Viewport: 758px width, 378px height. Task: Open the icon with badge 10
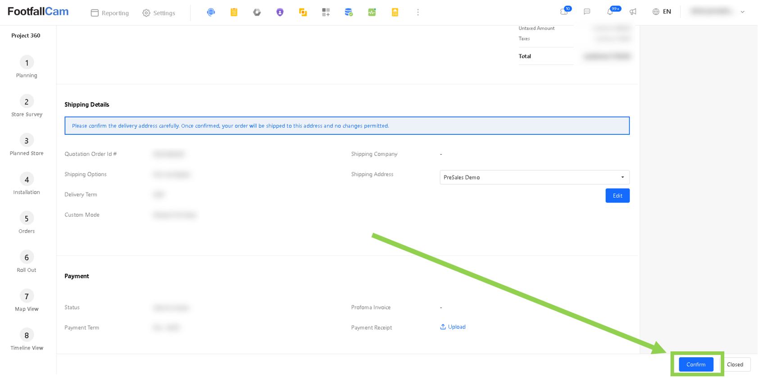pos(565,11)
